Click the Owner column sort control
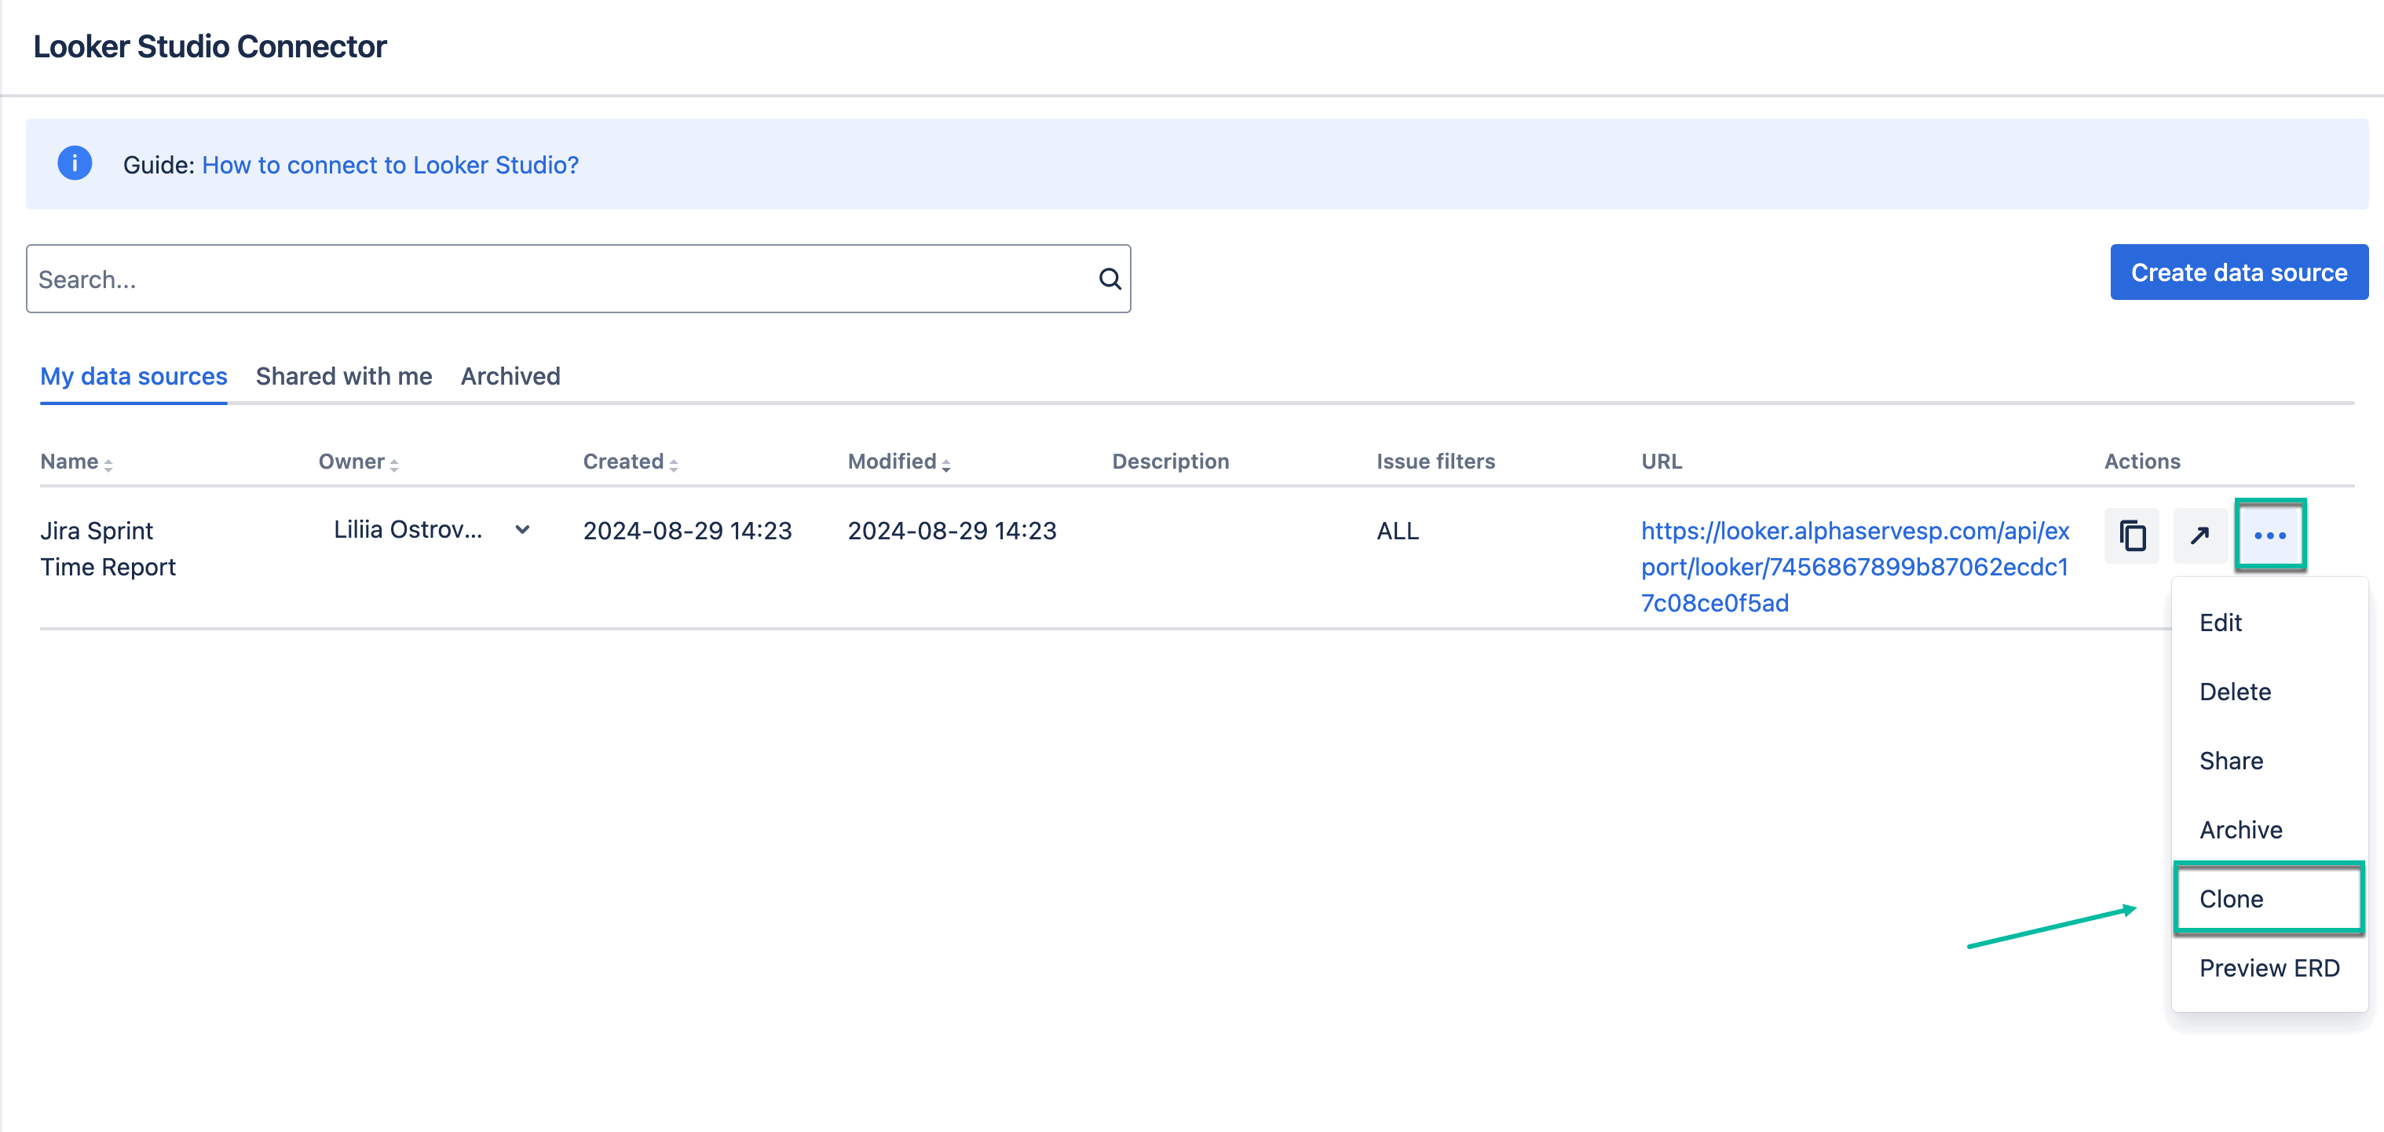The height and width of the screenshot is (1132, 2384). tap(396, 463)
